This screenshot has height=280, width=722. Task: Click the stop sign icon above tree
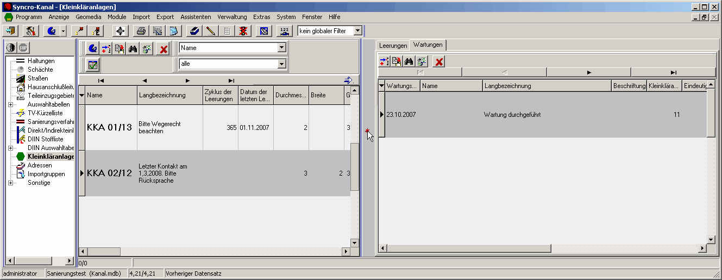24,47
